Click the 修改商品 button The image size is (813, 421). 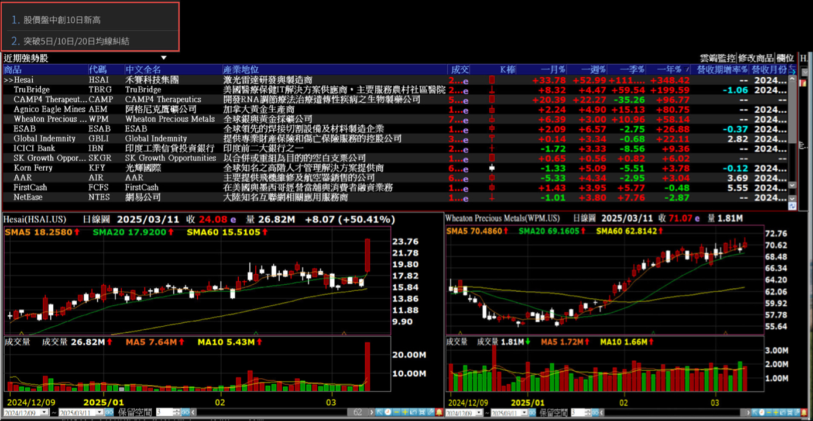(x=756, y=58)
